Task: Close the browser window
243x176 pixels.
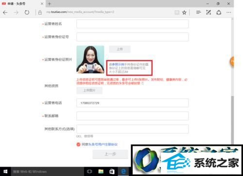Action: point(228,3)
